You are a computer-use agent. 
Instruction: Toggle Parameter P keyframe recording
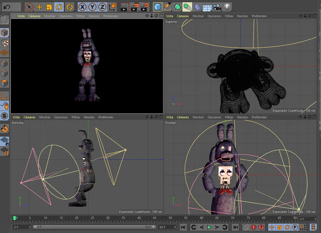[295, 227]
